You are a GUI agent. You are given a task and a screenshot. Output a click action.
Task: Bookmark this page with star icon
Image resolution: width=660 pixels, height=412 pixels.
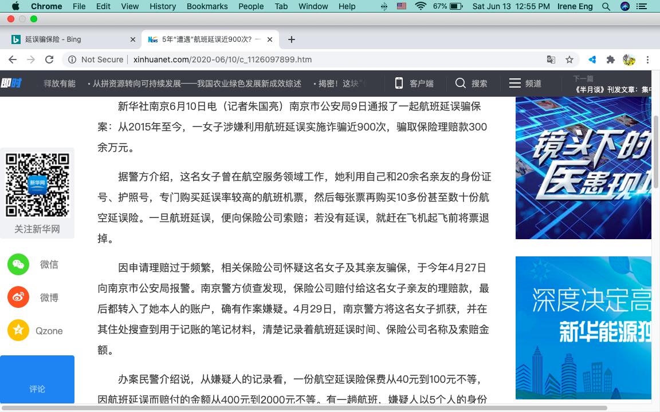tap(569, 60)
